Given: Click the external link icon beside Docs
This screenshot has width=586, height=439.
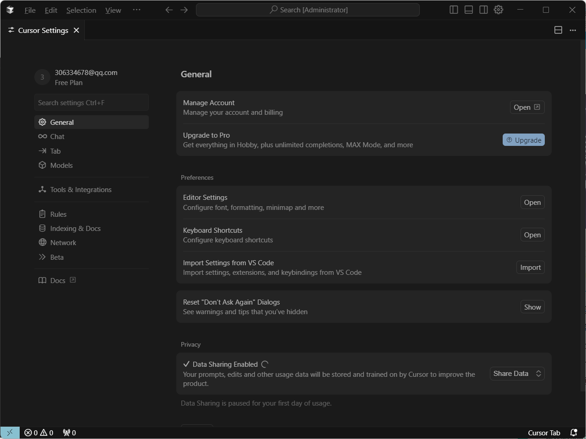Looking at the screenshot, I should 73,280.
